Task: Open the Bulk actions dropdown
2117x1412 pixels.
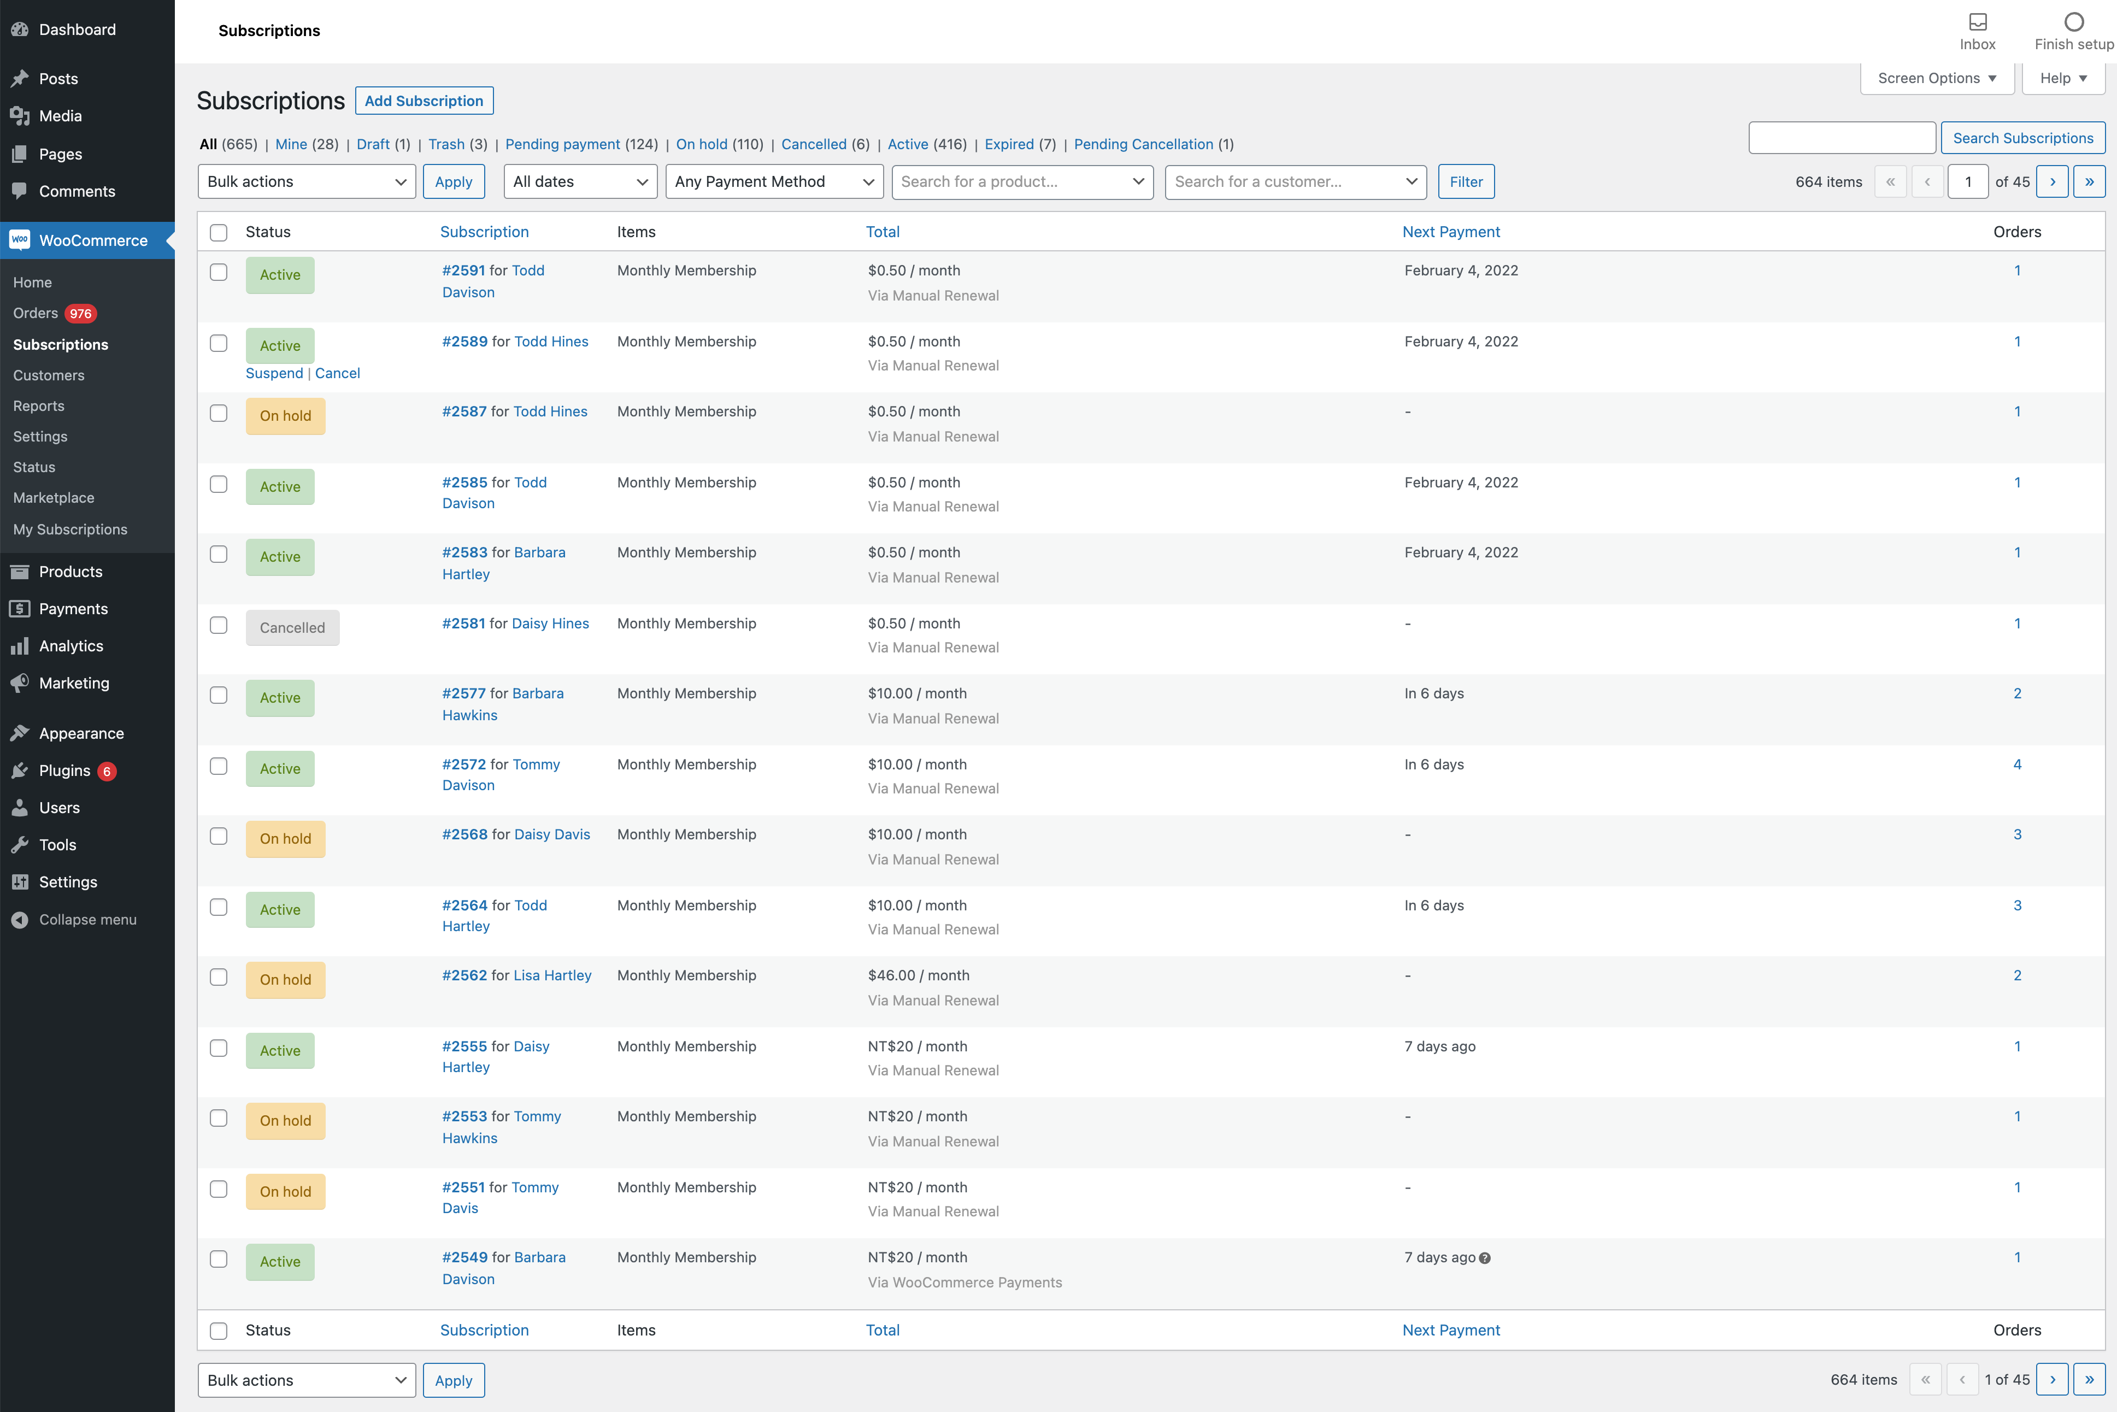Action: pyautogui.click(x=306, y=181)
